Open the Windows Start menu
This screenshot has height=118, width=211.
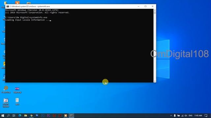point(3,115)
